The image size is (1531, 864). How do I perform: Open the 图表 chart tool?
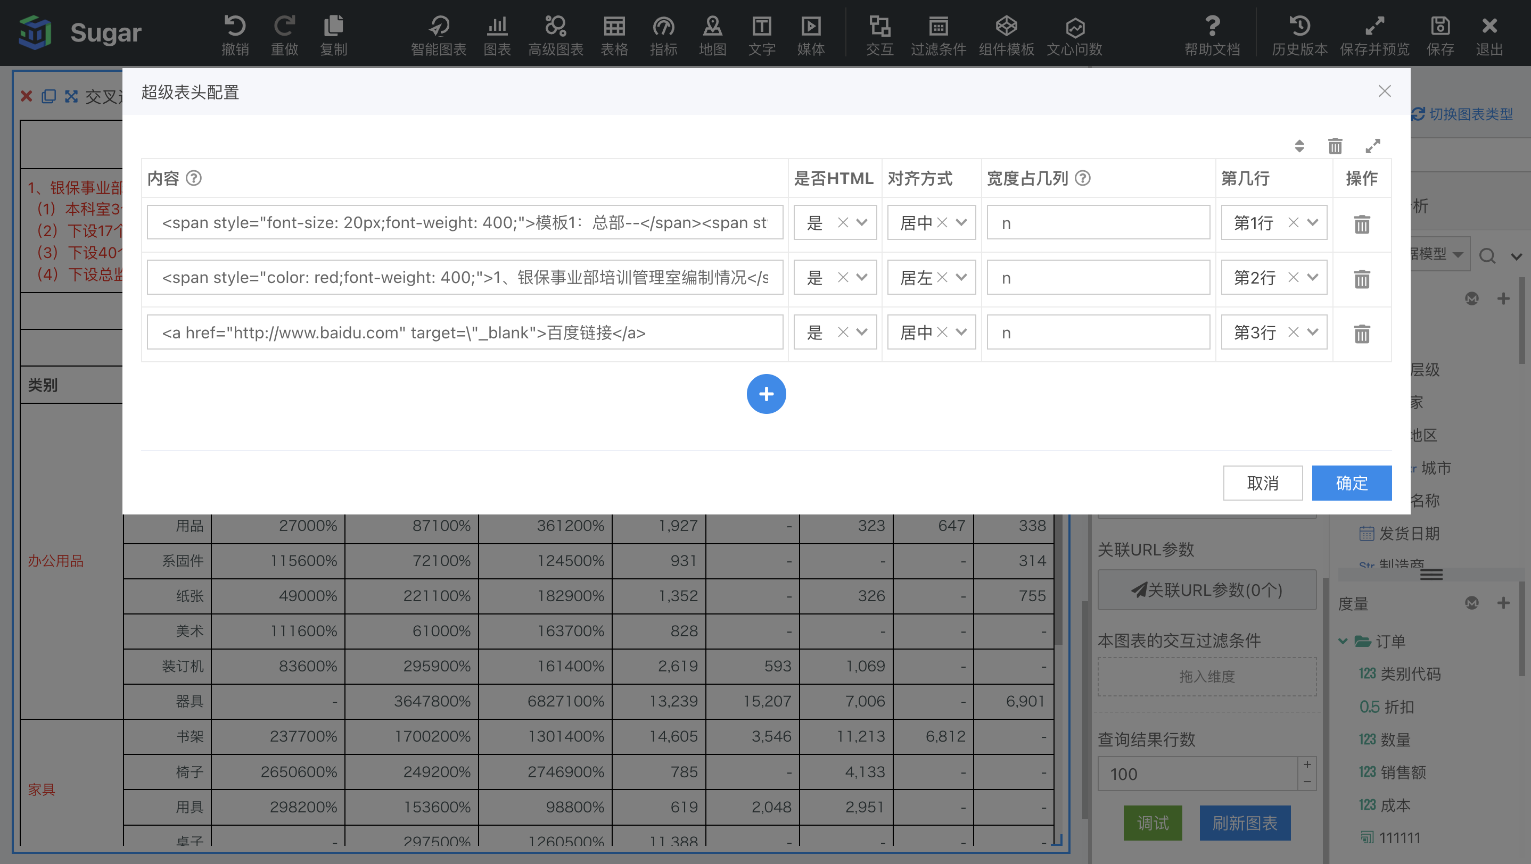point(497,35)
